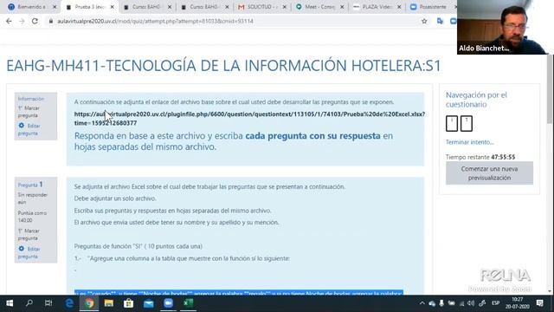
Task: Open the second Curso EAHG tab
Action: (x=204, y=7)
